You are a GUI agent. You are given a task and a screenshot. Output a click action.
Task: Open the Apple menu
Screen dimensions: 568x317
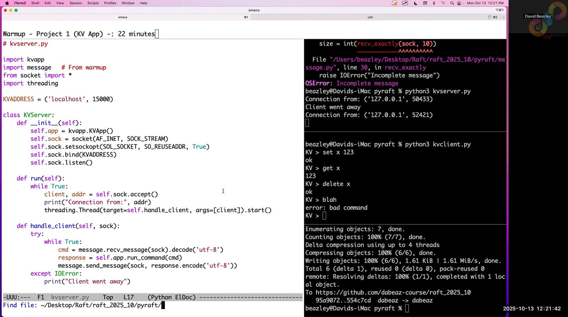coord(7,3)
